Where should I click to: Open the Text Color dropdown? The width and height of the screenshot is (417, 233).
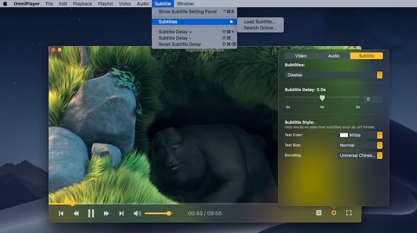coord(360,135)
